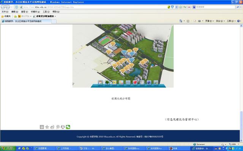Click the heart icon in map toolbar
243x151 pixels.
pos(135,83)
